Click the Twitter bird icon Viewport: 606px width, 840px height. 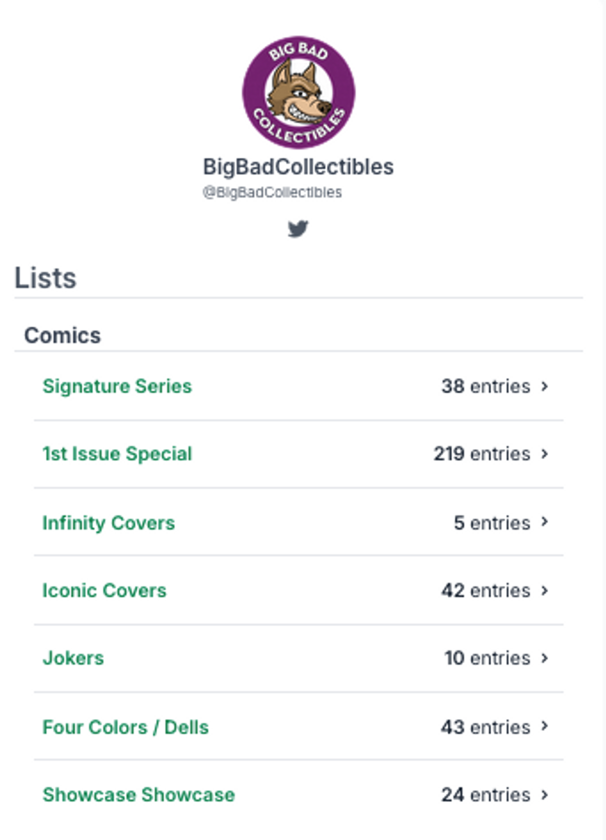coord(298,229)
